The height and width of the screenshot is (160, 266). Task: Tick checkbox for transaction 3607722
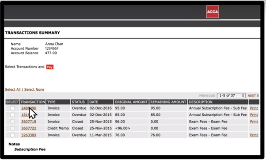point(12,128)
